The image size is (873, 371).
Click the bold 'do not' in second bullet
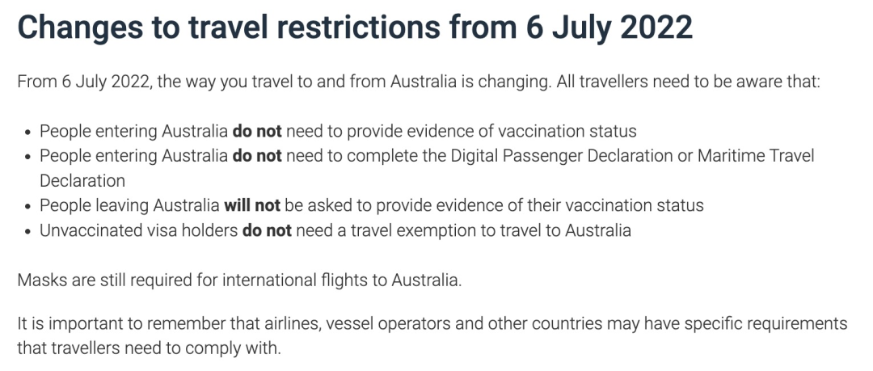pyautogui.click(x=257, y=156)
